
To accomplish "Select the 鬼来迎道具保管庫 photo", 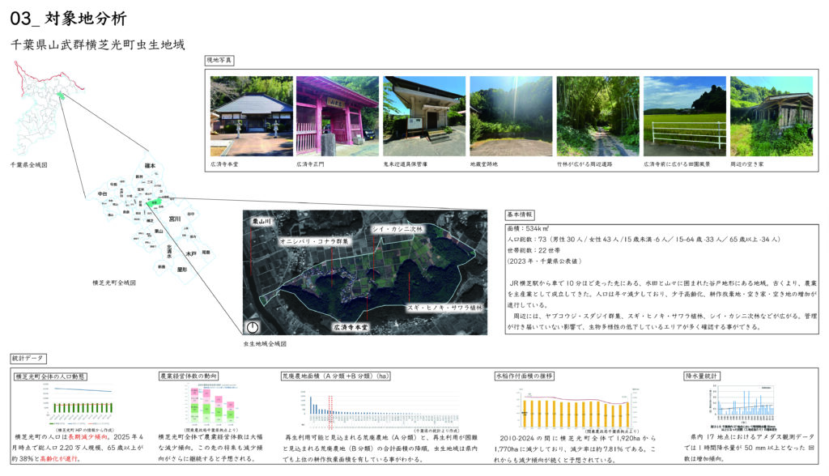I will coord(423,116).
